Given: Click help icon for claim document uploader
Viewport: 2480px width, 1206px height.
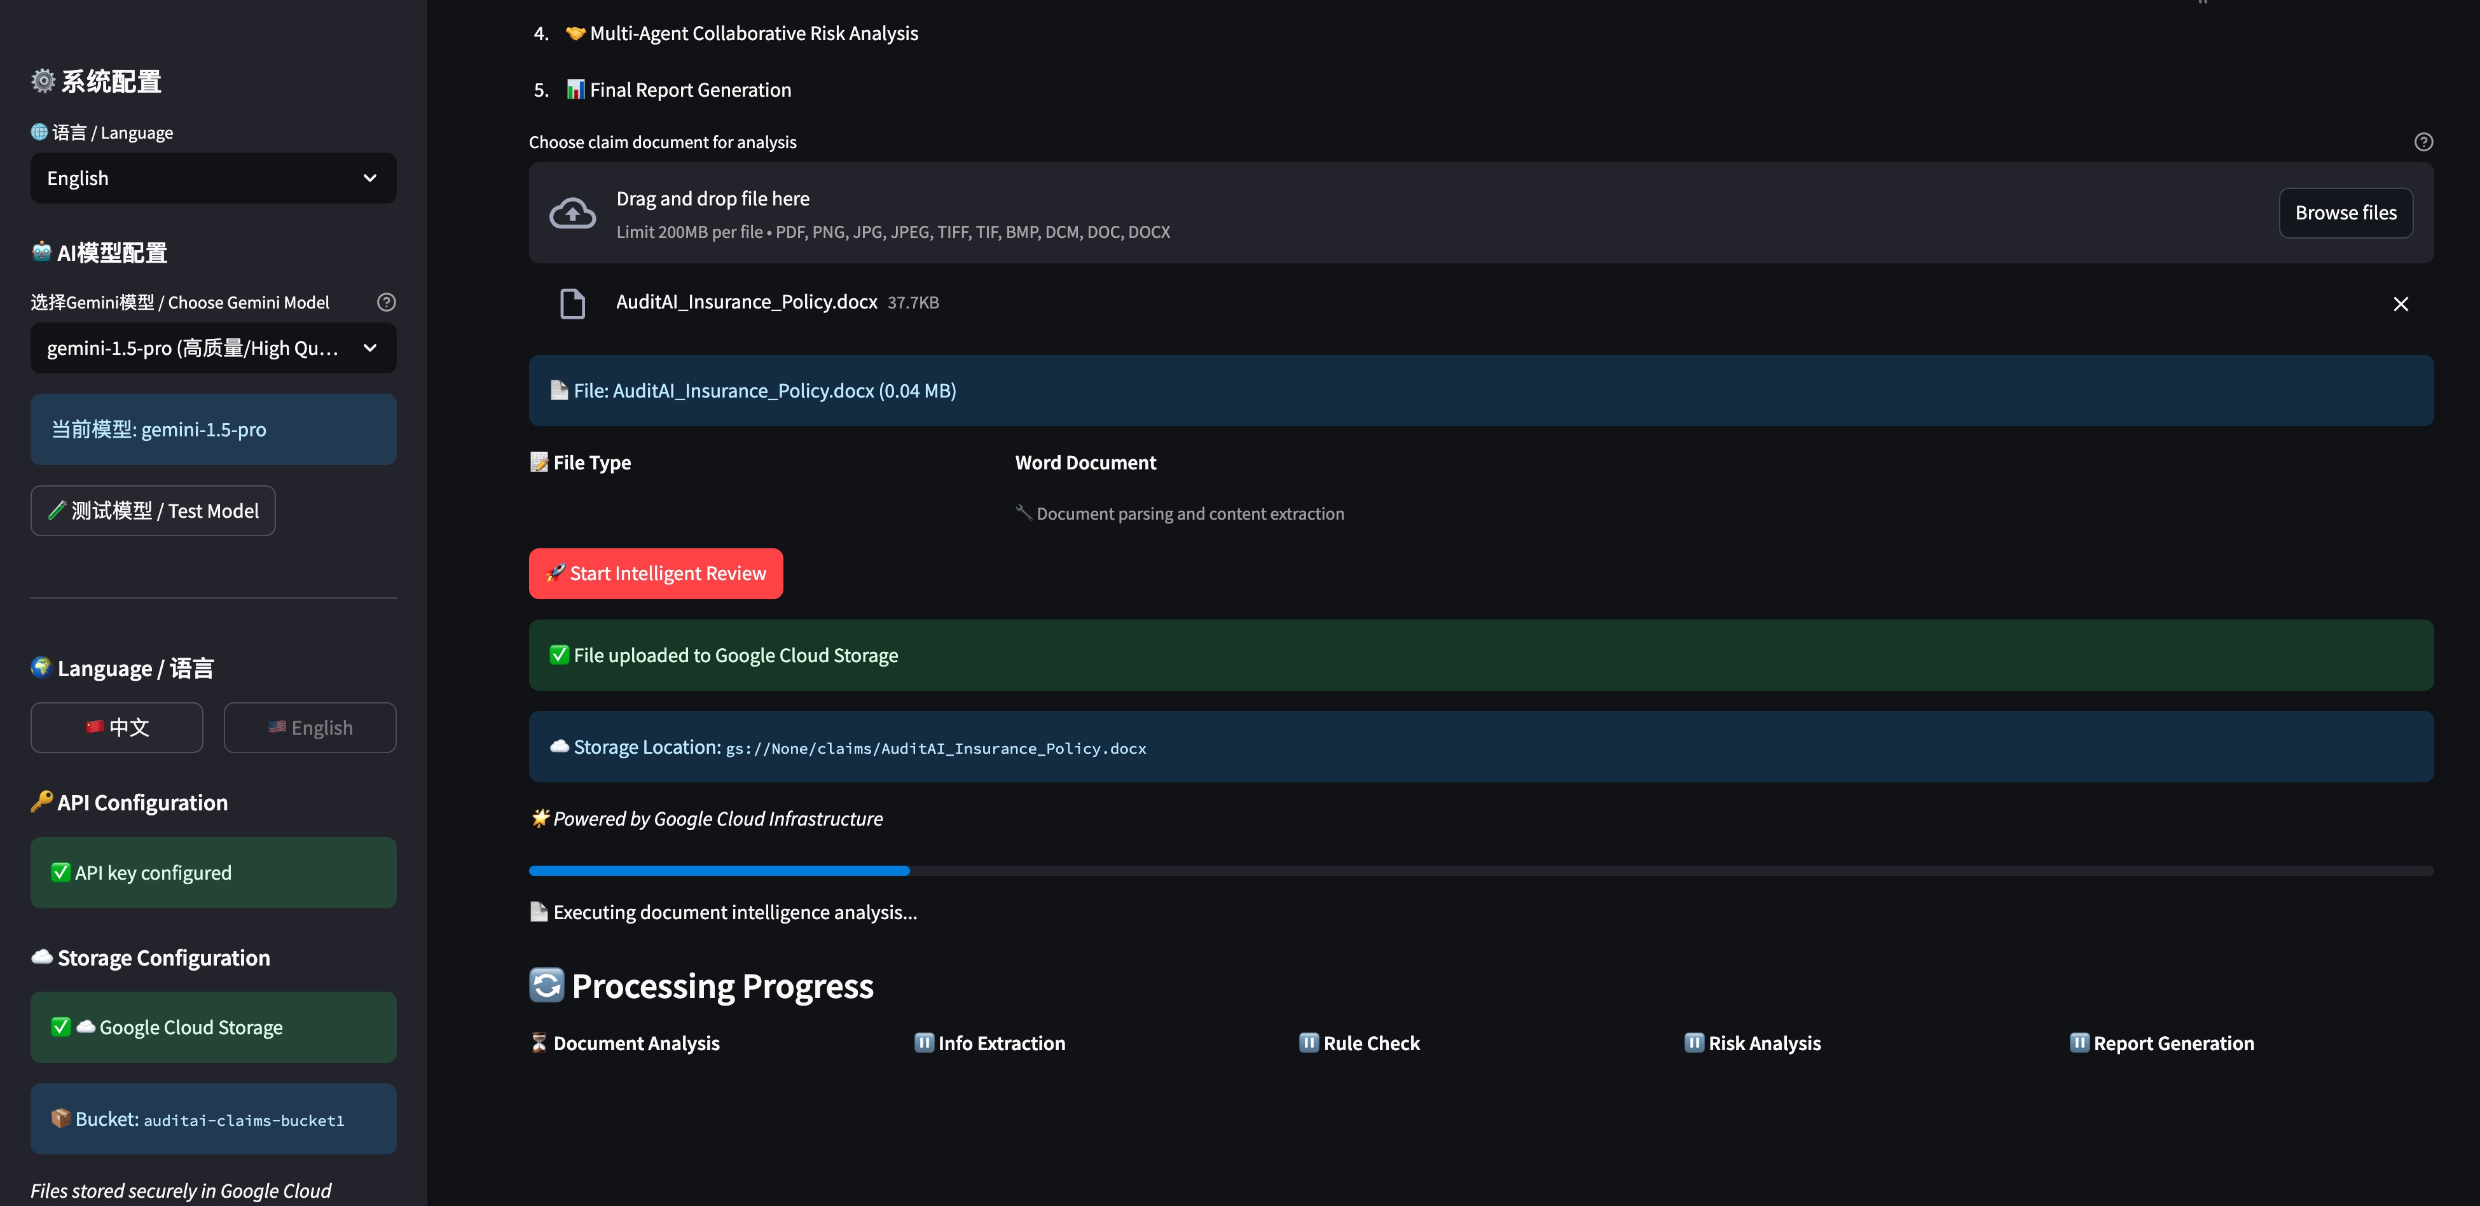Looking at the screenshot, I should coord(2423,142).
